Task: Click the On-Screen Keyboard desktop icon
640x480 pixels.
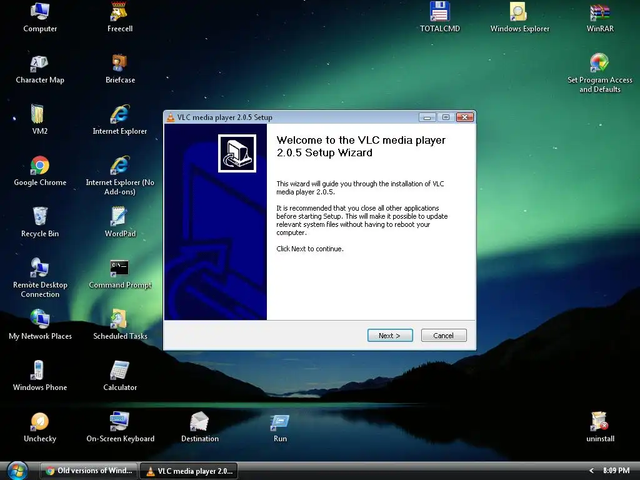Action: tap(120, 427)
